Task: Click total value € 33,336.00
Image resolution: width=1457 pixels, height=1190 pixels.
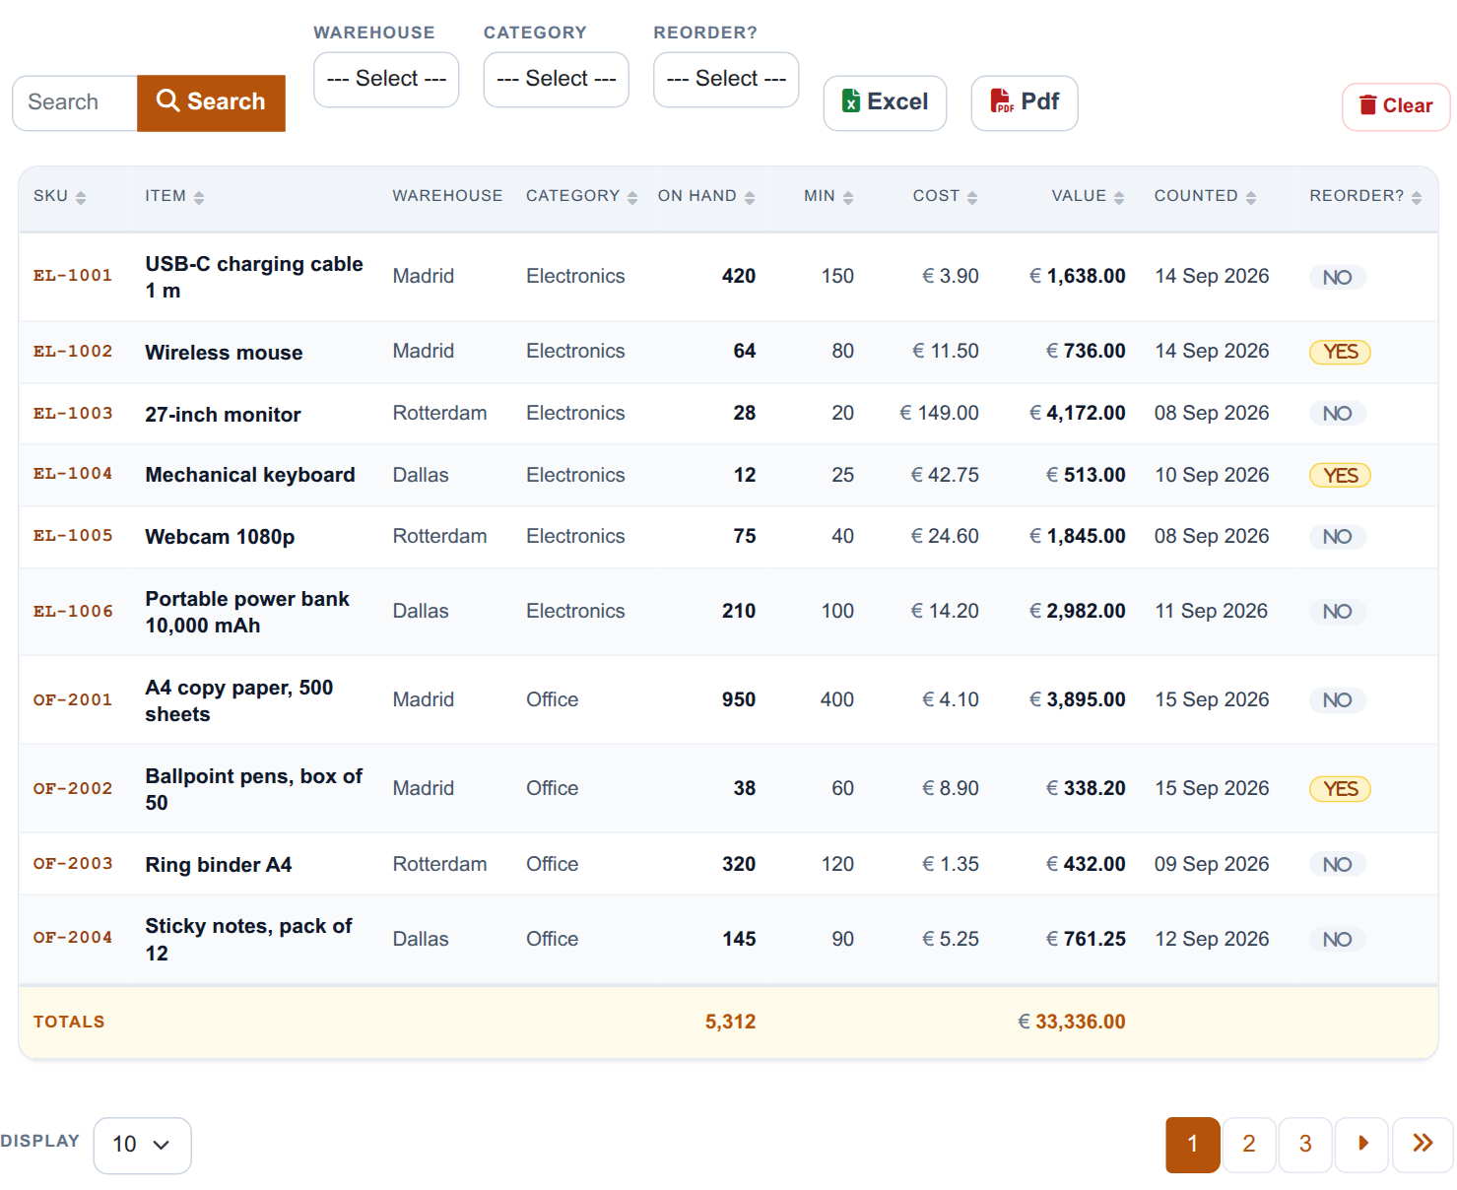Action: point(1072,1023)
